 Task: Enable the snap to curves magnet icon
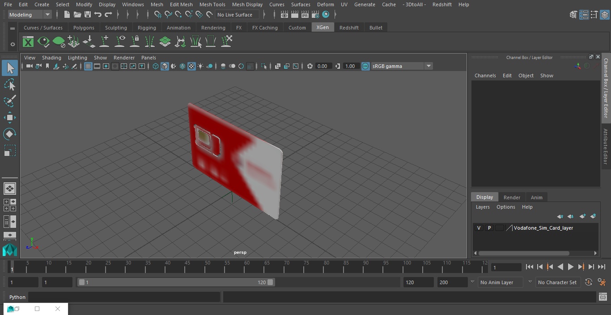(168, 15)
